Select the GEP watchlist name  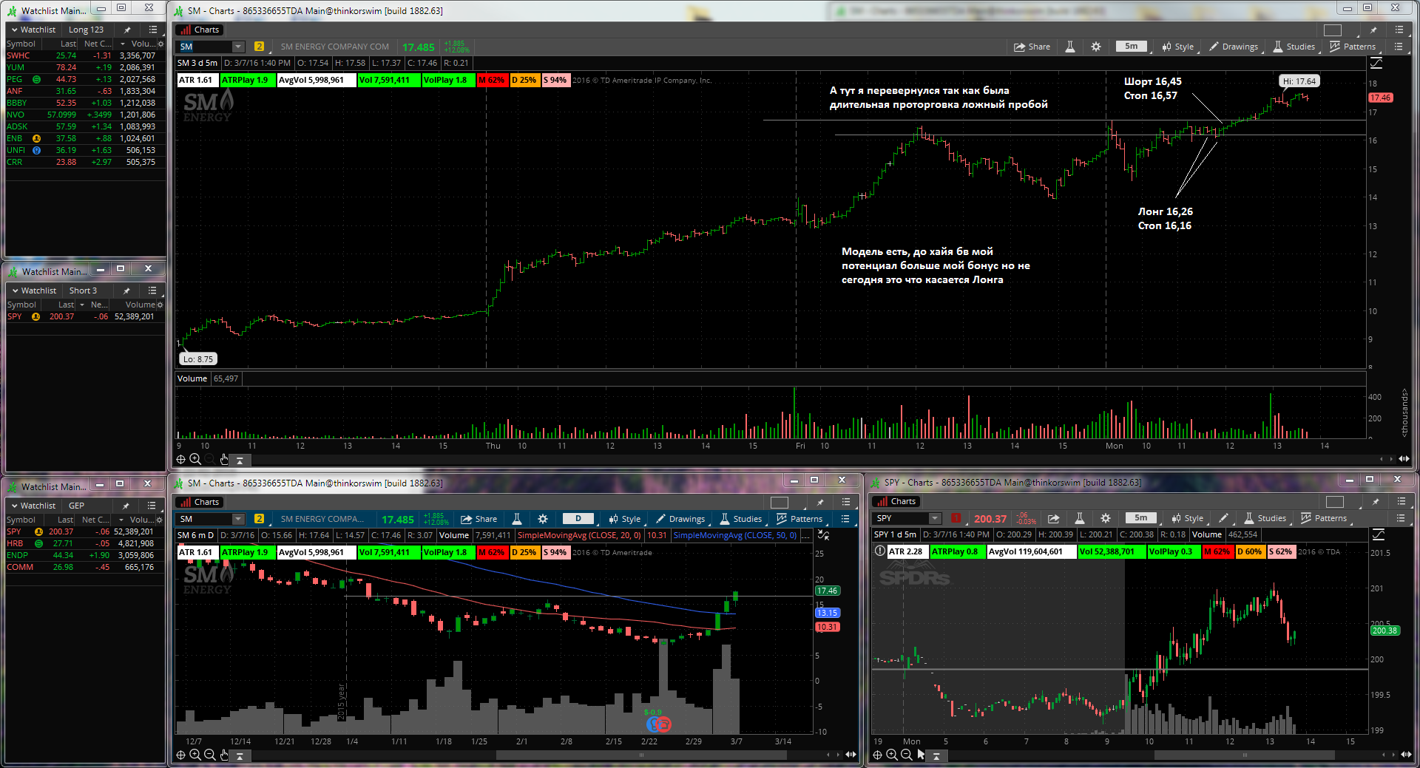tap(76, 506)
